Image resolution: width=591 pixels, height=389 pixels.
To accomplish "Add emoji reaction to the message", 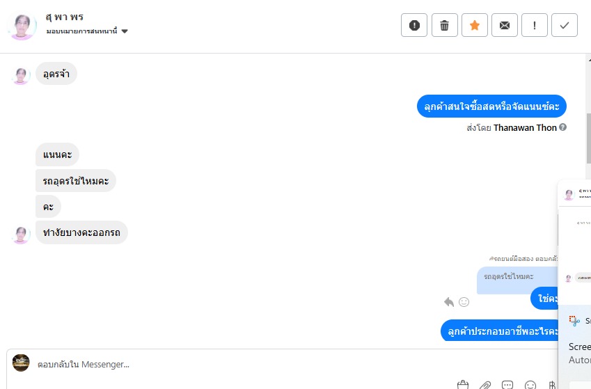I will coord(464,302).
